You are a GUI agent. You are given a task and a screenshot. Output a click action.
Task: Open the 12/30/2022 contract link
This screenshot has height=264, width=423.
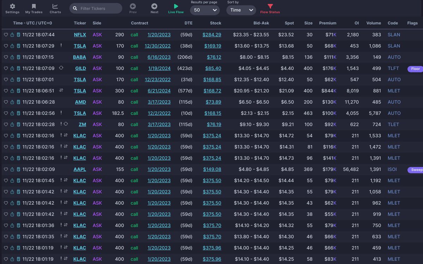click(158, 46)
